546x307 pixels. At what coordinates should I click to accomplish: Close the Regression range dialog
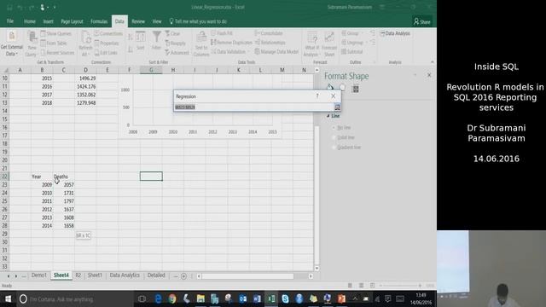tap(334, 96)
